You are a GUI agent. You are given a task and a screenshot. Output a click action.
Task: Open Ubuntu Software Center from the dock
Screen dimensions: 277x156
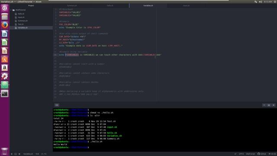(x=5, y=59)
